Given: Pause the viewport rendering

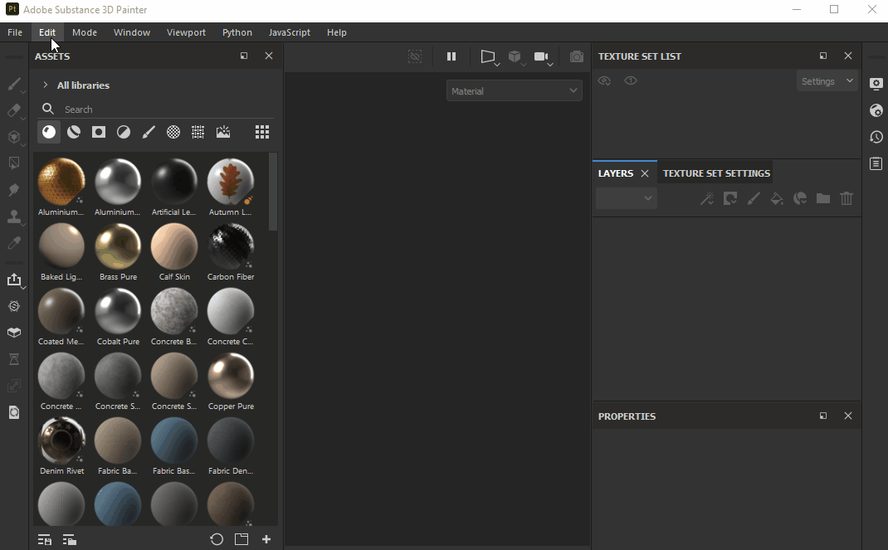Looking at the screenshot, I should pyautogui.click(x=451, y=56).
